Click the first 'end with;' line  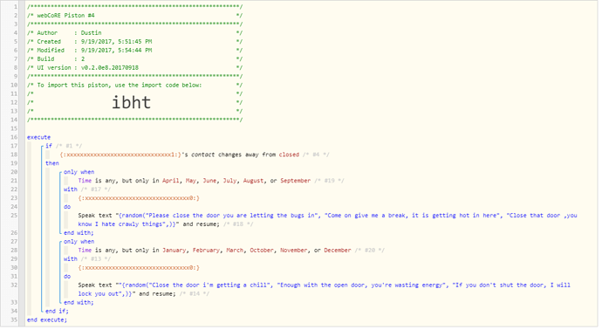point(79,233)
